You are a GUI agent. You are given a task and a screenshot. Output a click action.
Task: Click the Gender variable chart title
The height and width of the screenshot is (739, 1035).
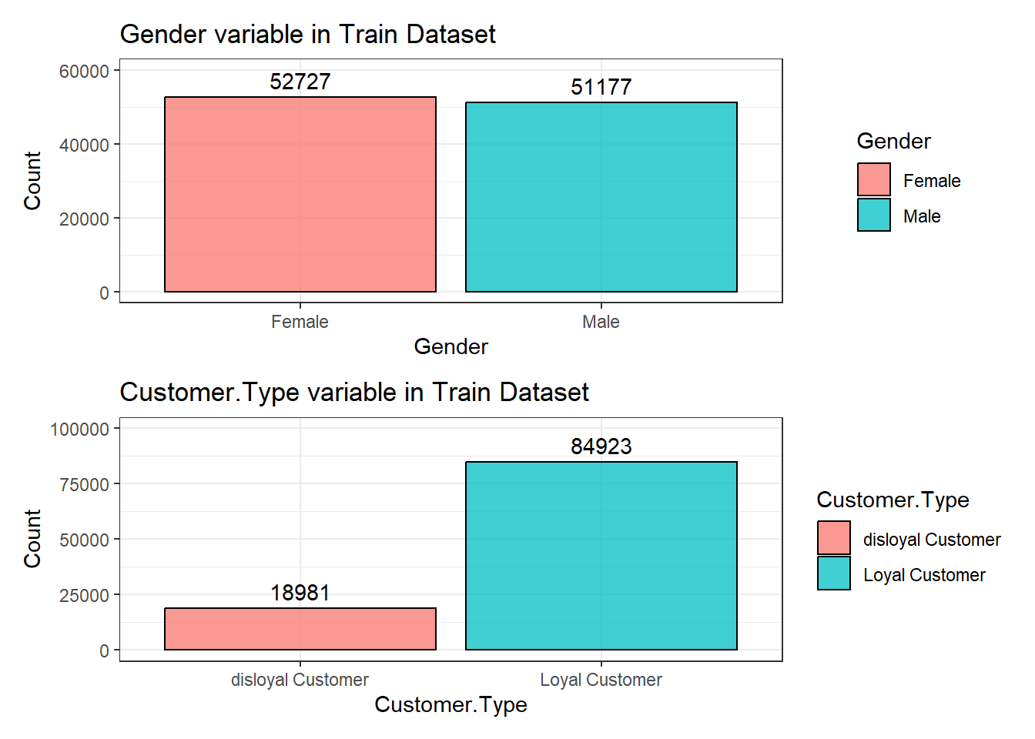tap(308, 35)
